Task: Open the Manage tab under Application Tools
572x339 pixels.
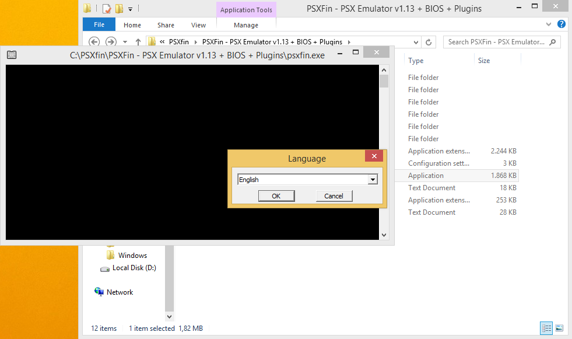Action: coord(246,25)
